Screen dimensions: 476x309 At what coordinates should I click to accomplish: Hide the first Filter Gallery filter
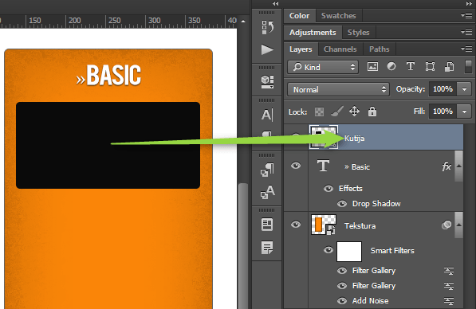click(342, 271)
